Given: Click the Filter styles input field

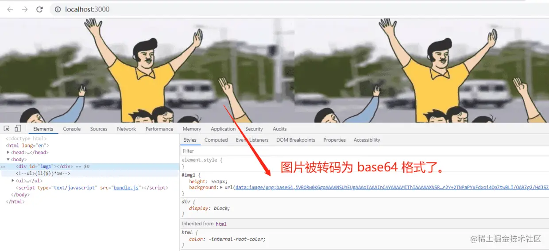Looking at the screenshot, I should pos(364,151).
